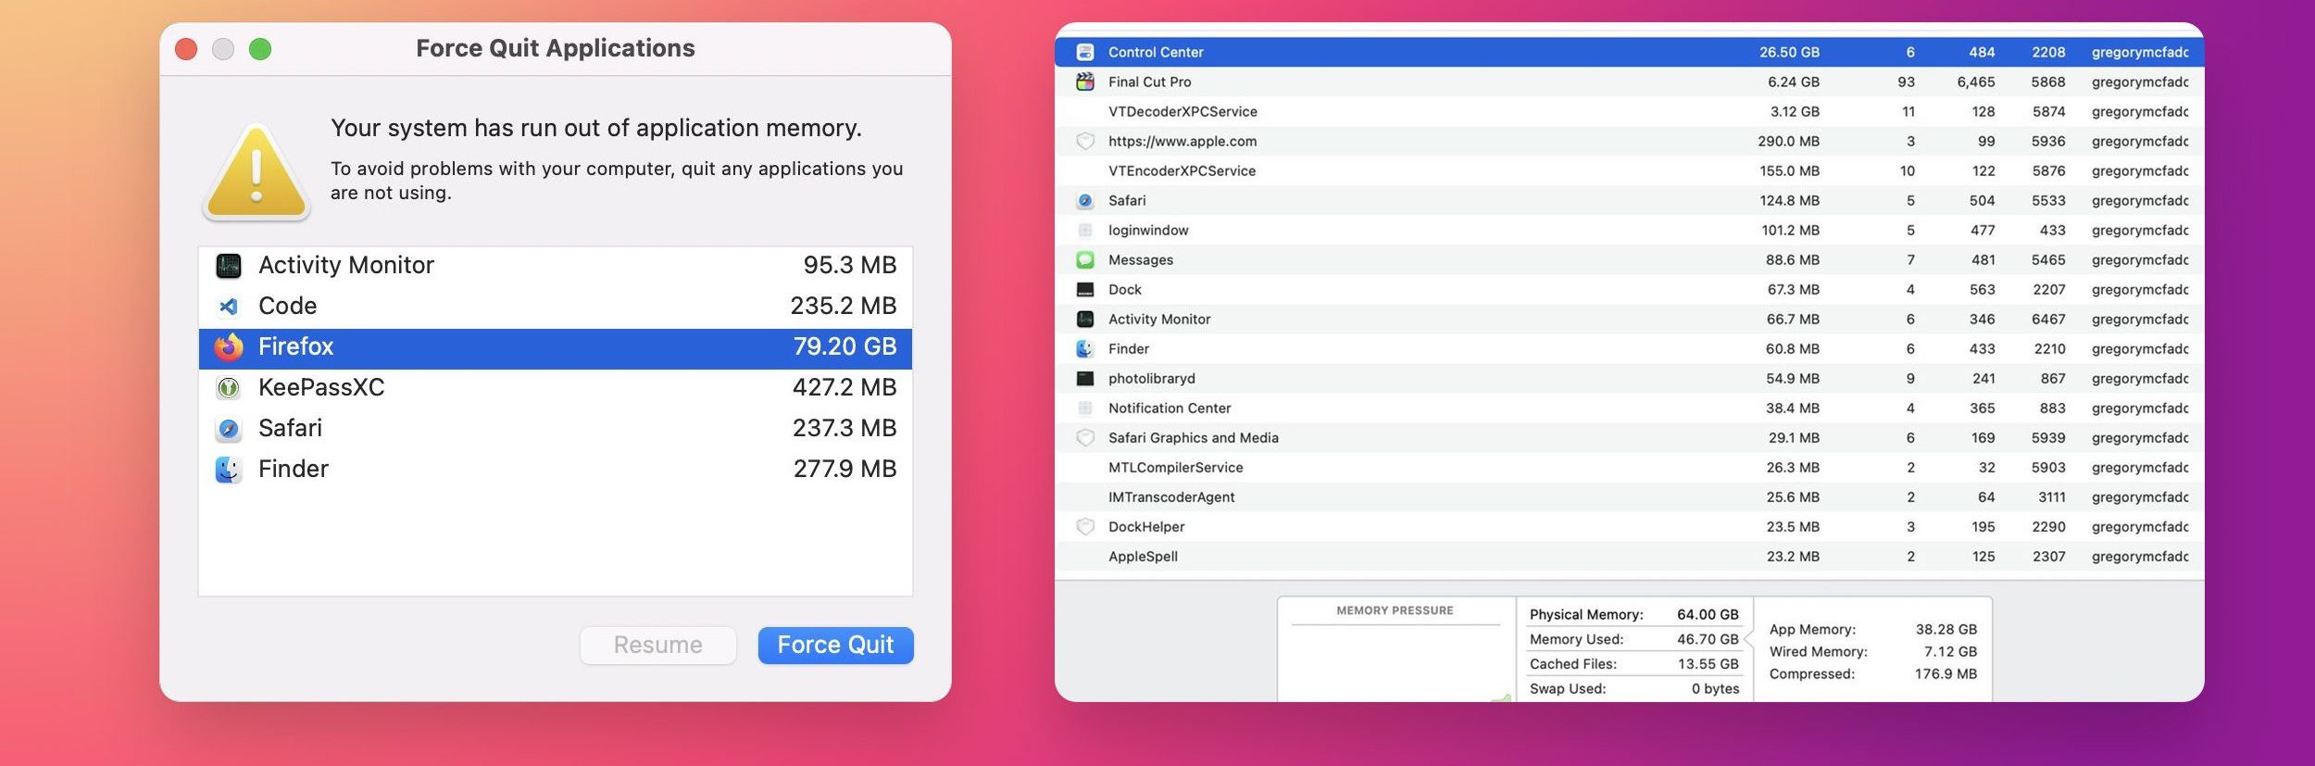
Task: Click the Memory Pressure graph panel
Action: (1395, 659)
